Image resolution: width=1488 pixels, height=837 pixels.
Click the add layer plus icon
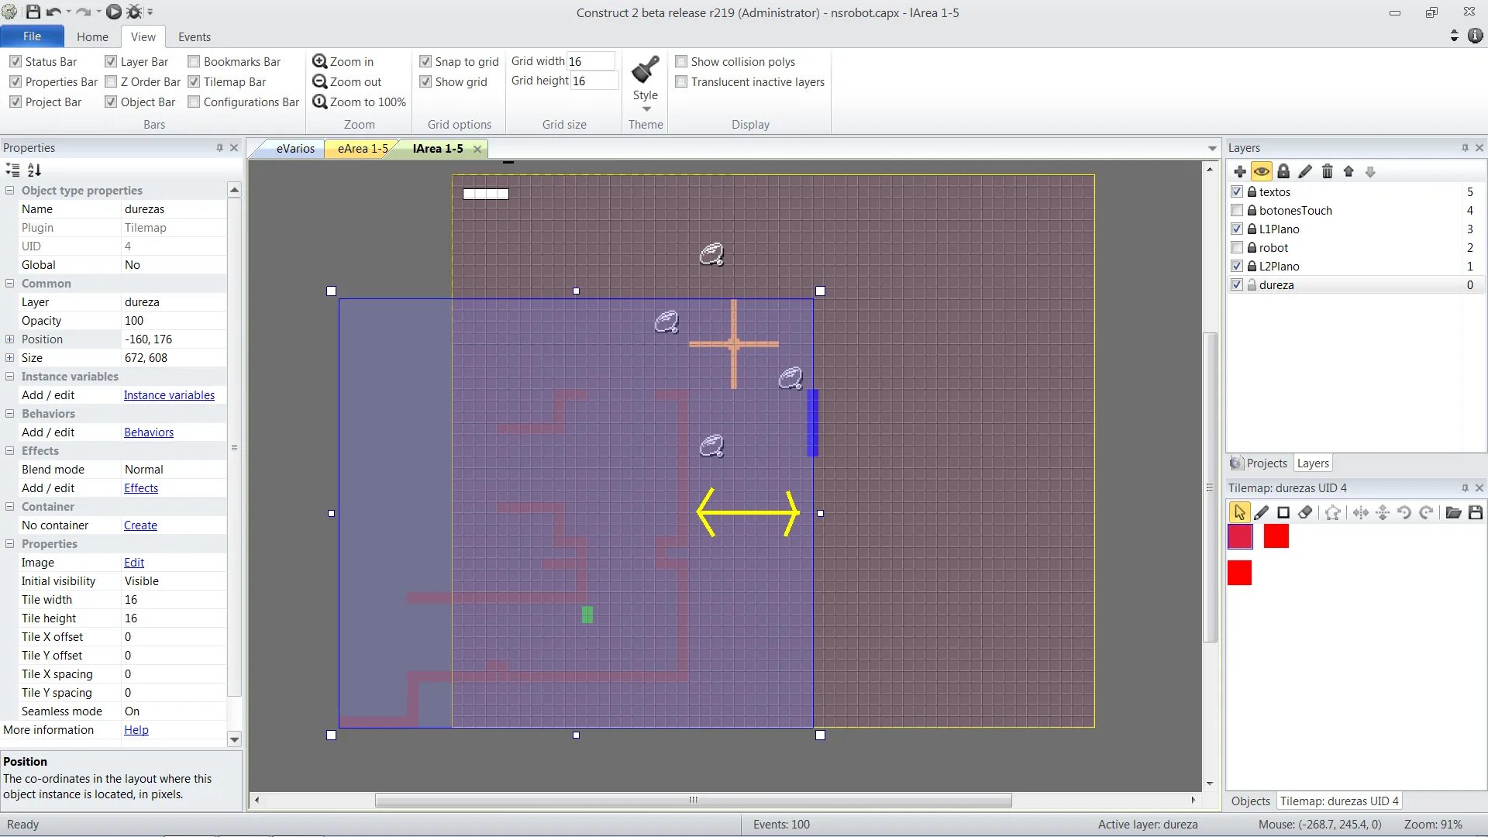[1240, 171]
